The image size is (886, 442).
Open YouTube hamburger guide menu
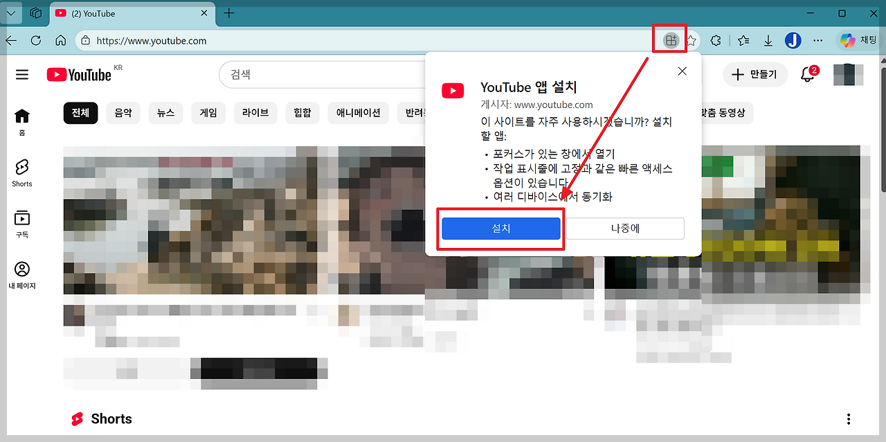click(22, 74)
